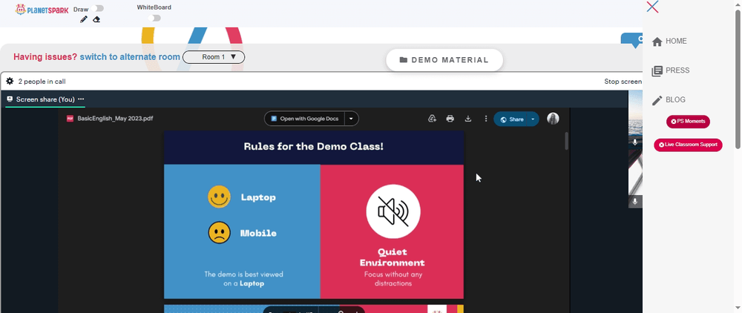Click folder icon in Demo Material
This screenshot has height=313, width=742.
coord(403,60)
